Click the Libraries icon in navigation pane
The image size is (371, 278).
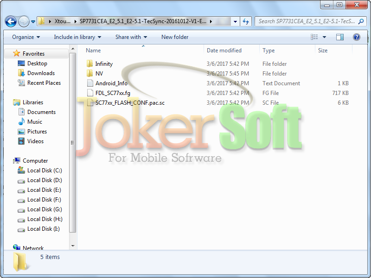17,102
